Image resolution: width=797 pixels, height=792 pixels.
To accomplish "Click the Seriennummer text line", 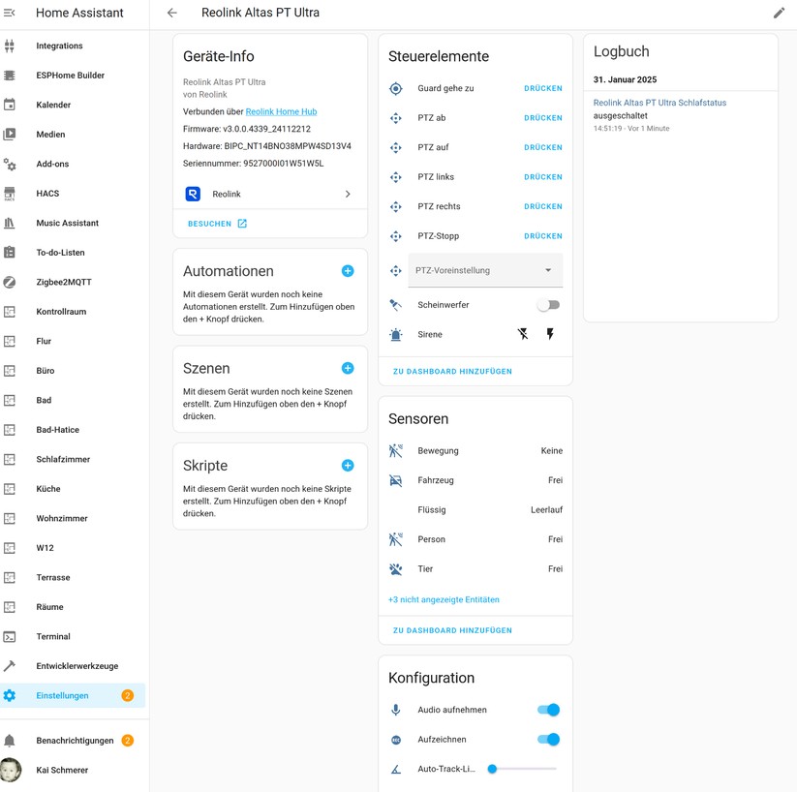I will (253, 164).
